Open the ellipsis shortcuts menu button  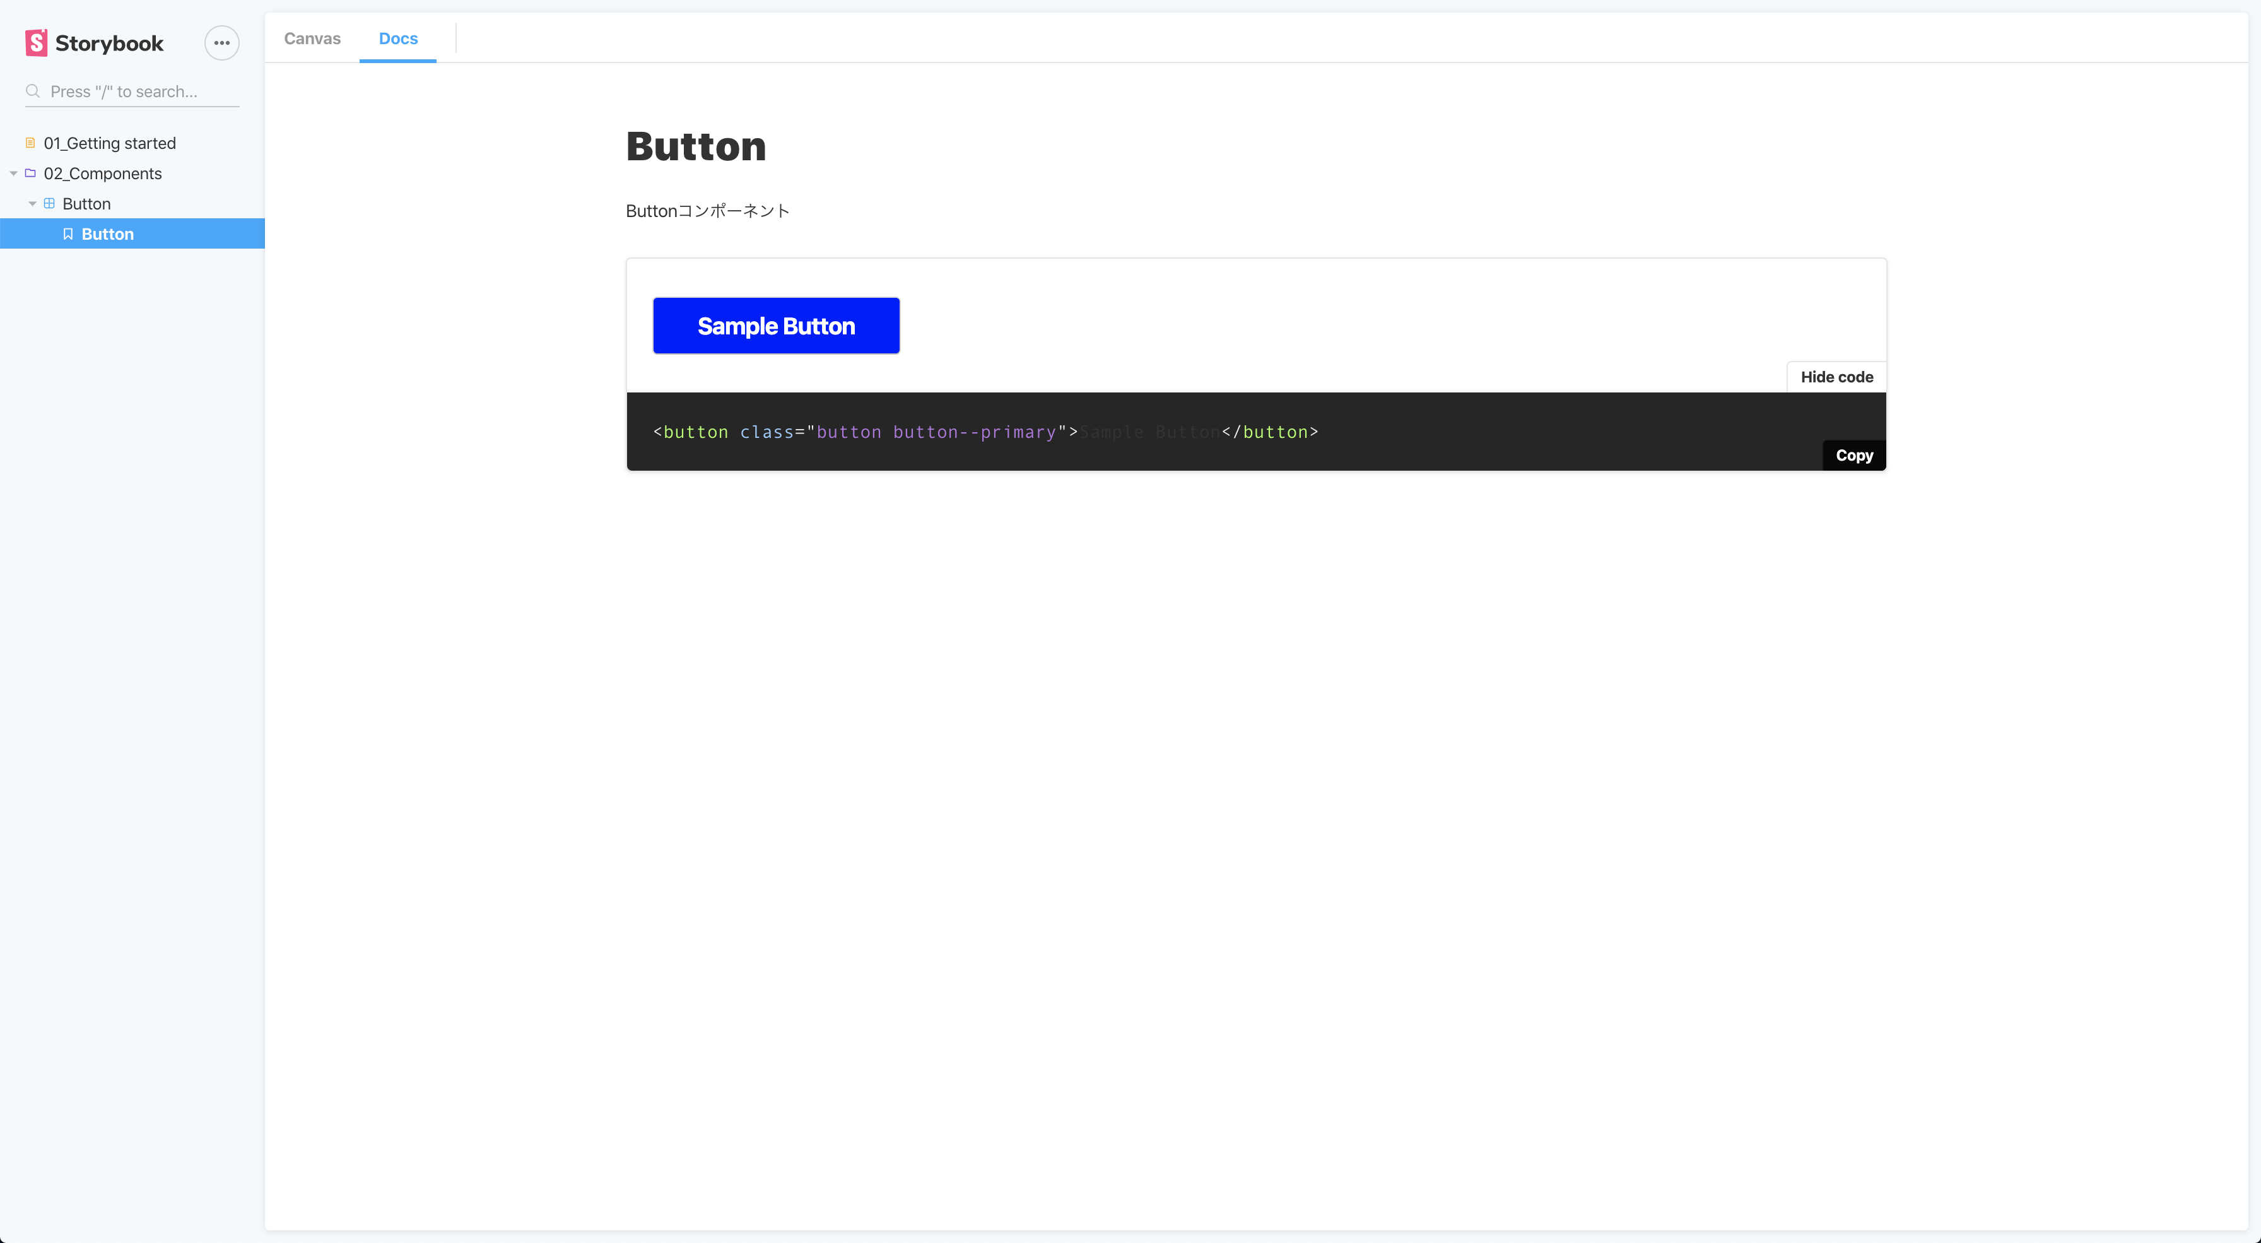point(222,43)
